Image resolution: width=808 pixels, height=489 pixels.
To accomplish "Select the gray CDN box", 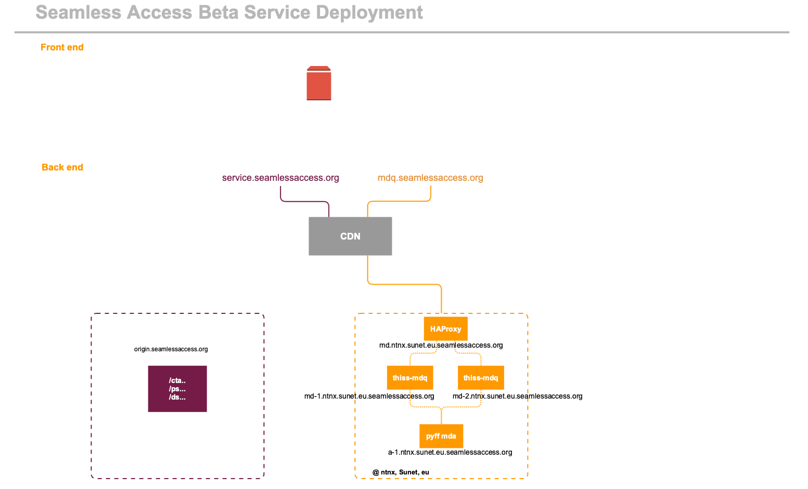I will pos(350,236).
